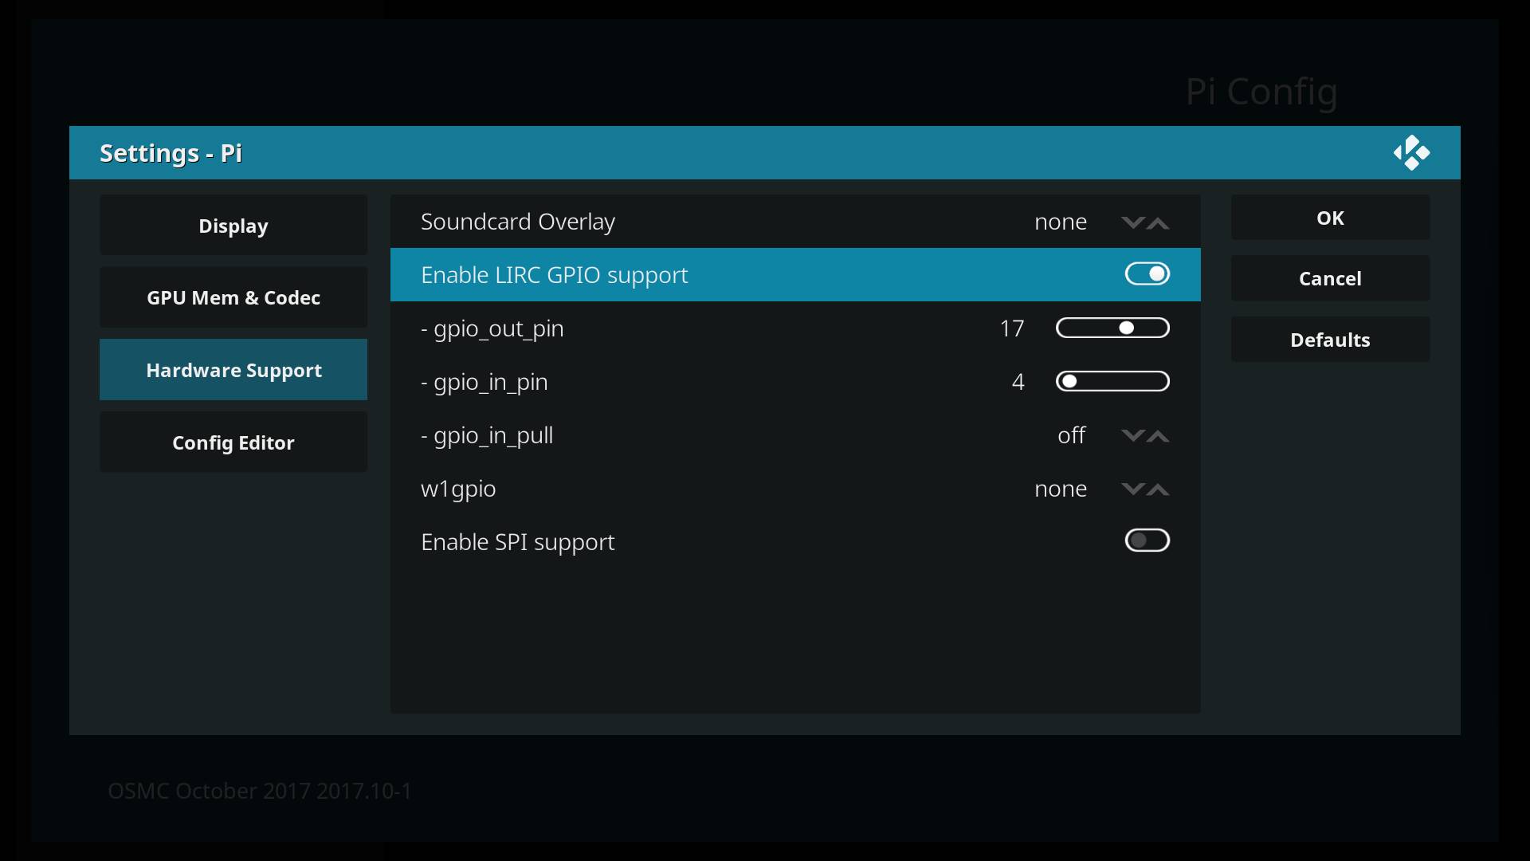
Task: Click the gpio_out_pin value 17
Action: tap(1012, 328)
